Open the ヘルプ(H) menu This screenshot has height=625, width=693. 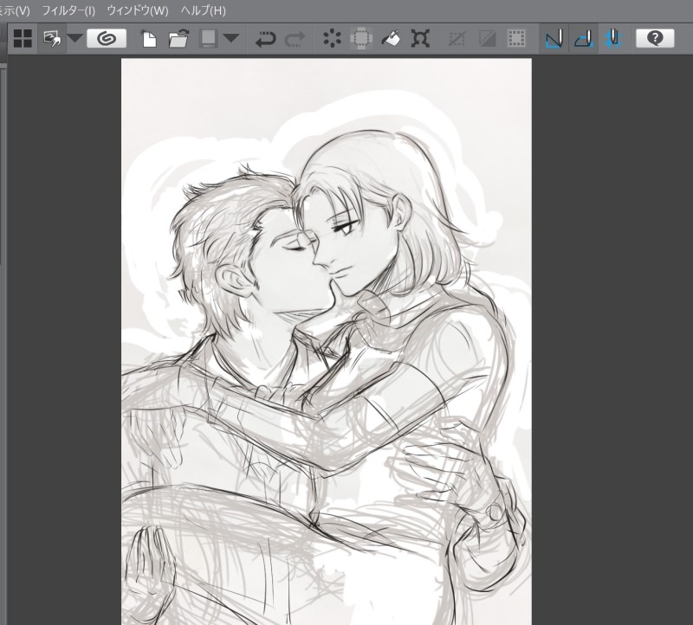[204, 10]
